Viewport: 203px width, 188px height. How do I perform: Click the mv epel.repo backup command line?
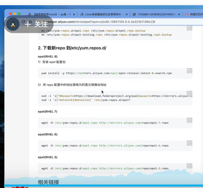pos(93,31)
